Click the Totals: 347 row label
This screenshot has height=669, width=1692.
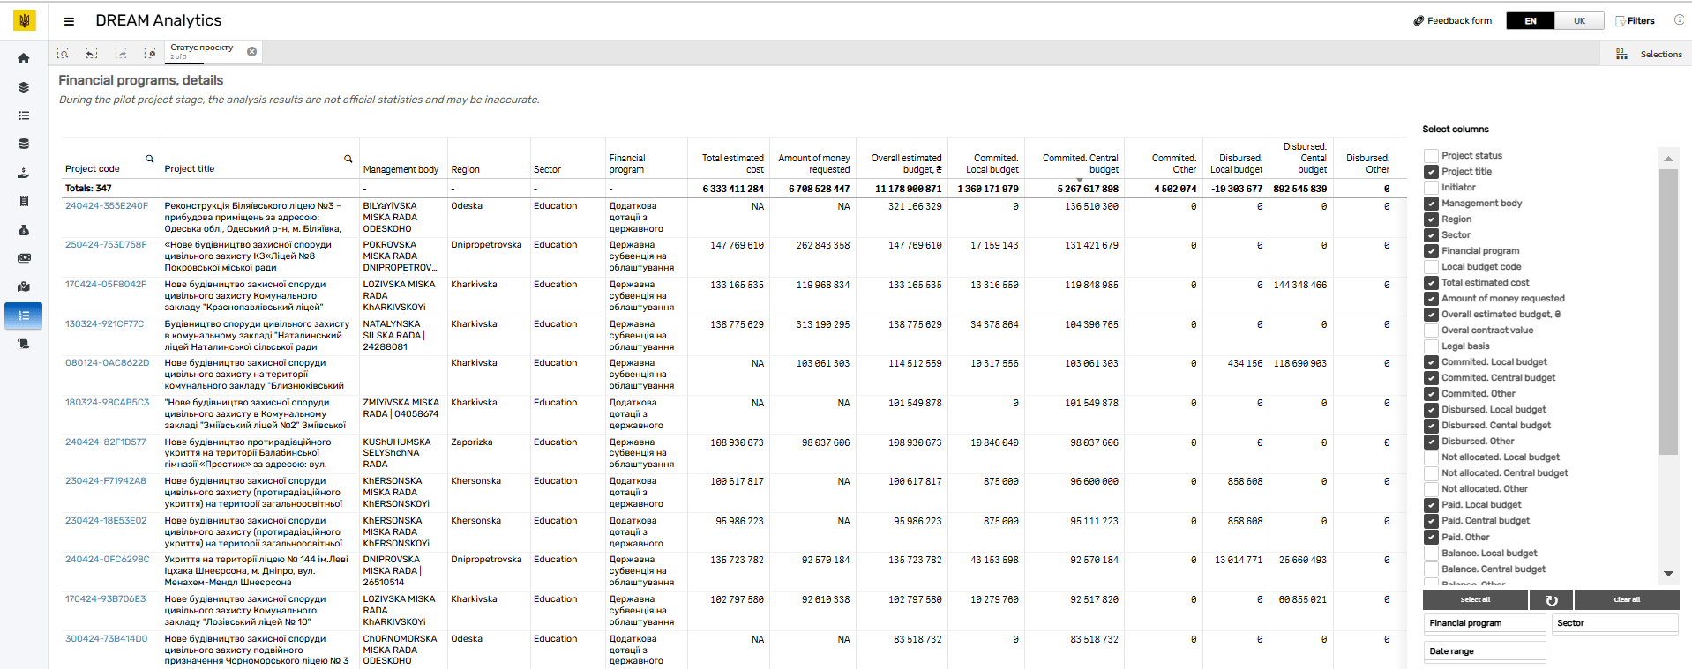88,189
